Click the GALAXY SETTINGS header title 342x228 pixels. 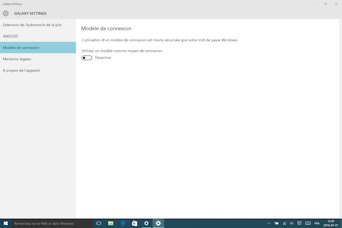[30, 13]
